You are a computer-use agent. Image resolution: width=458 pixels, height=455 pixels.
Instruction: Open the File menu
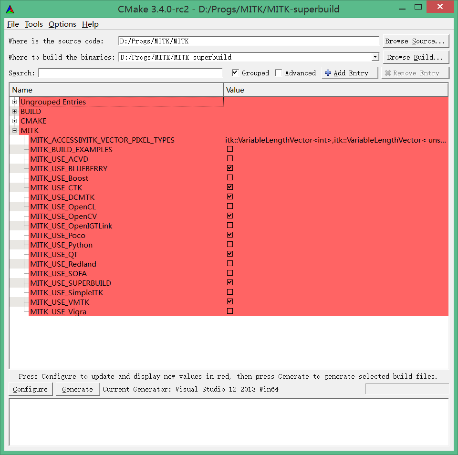click(13, 24)
